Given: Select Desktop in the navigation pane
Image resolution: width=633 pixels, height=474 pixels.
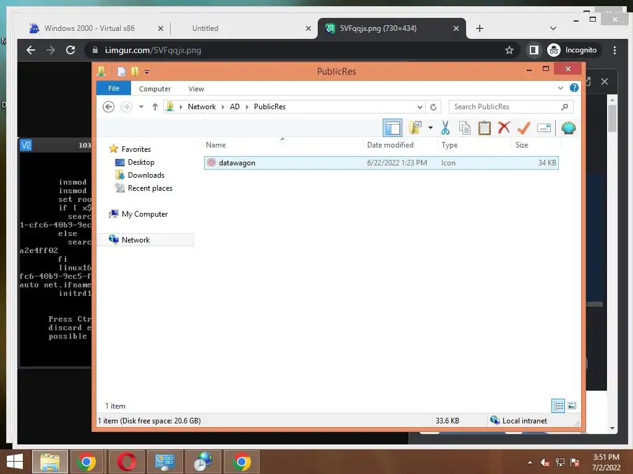Looking at the screenshot, I should tap(141, 162).
